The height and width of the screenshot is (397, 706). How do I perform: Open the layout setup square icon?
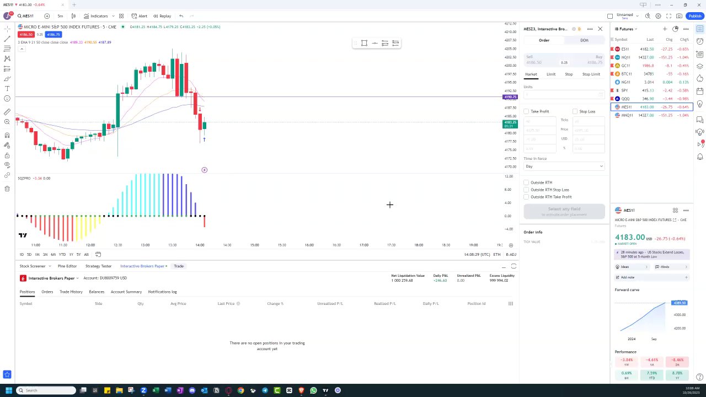[x=610, y=16]
